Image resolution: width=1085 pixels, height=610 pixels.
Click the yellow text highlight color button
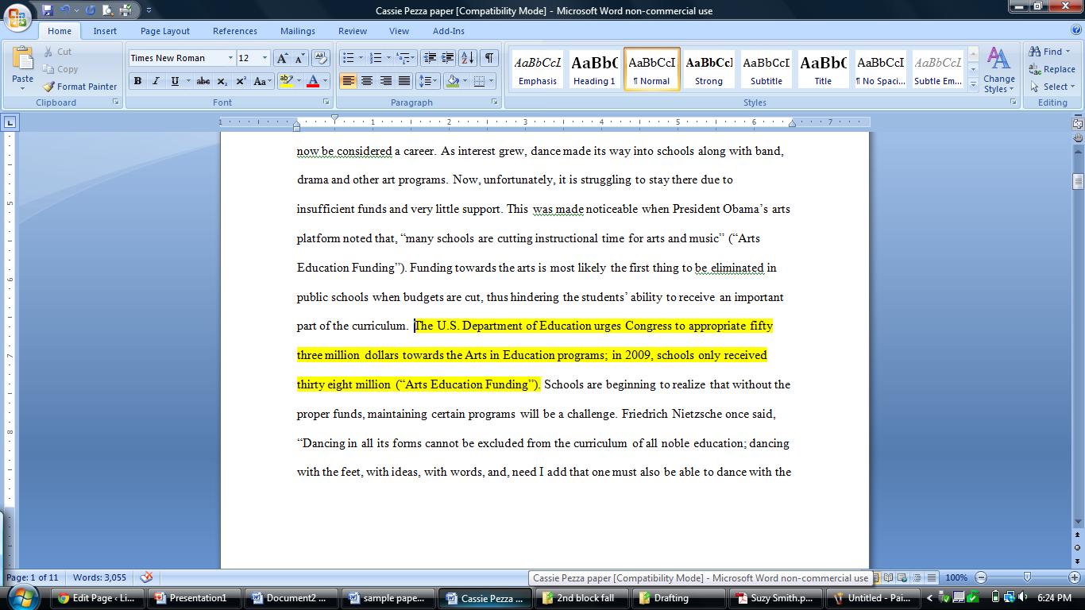click(287, 81)
